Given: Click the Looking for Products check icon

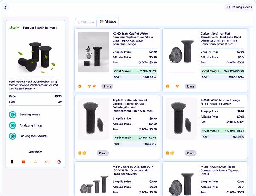Looking at the screenshot, I should (x=12, y=136).
